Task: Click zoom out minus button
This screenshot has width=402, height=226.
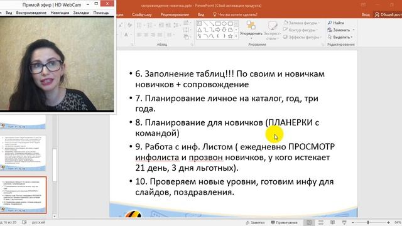Action: pyautogui.click(x=353, y=222)
